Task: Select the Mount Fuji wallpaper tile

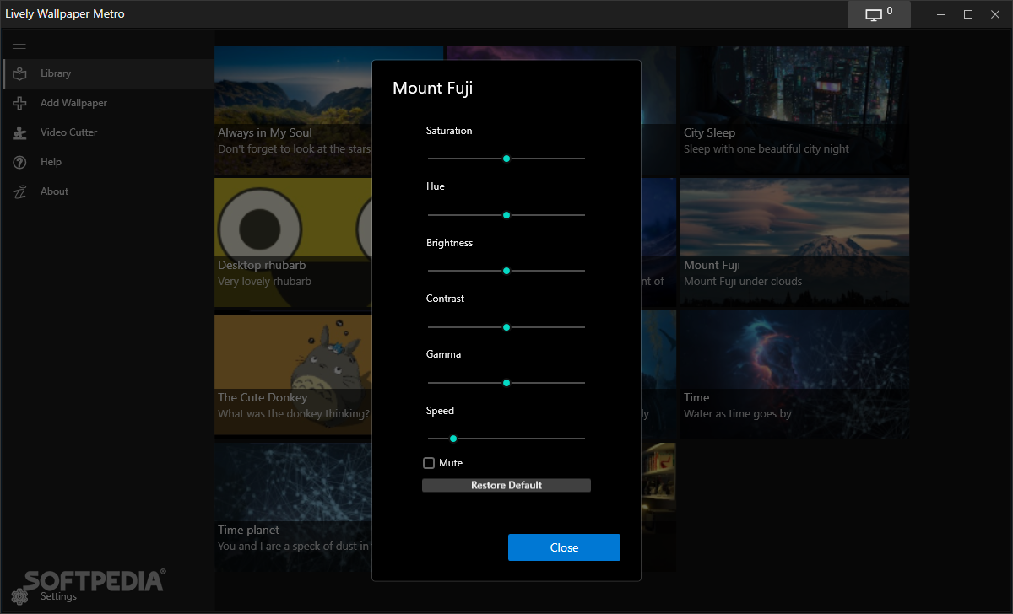Action: [794, 243]
